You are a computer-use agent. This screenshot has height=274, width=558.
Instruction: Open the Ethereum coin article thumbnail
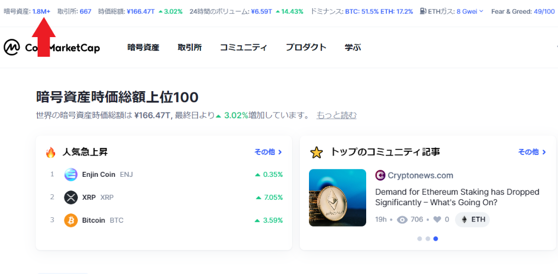coord(337,198)
